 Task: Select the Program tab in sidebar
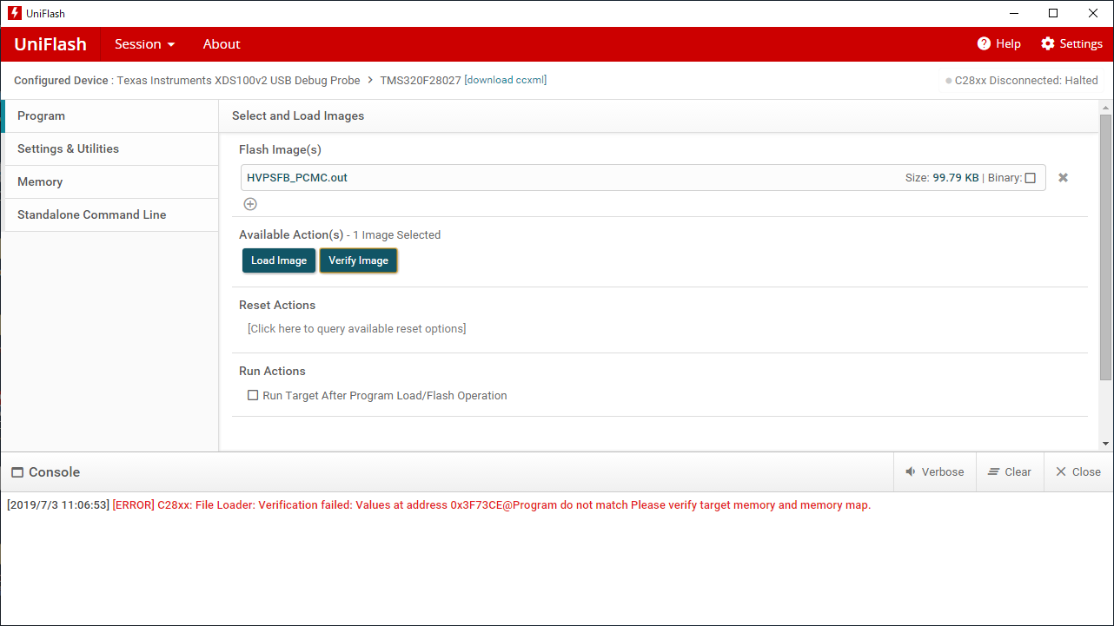tap(109, 116)
